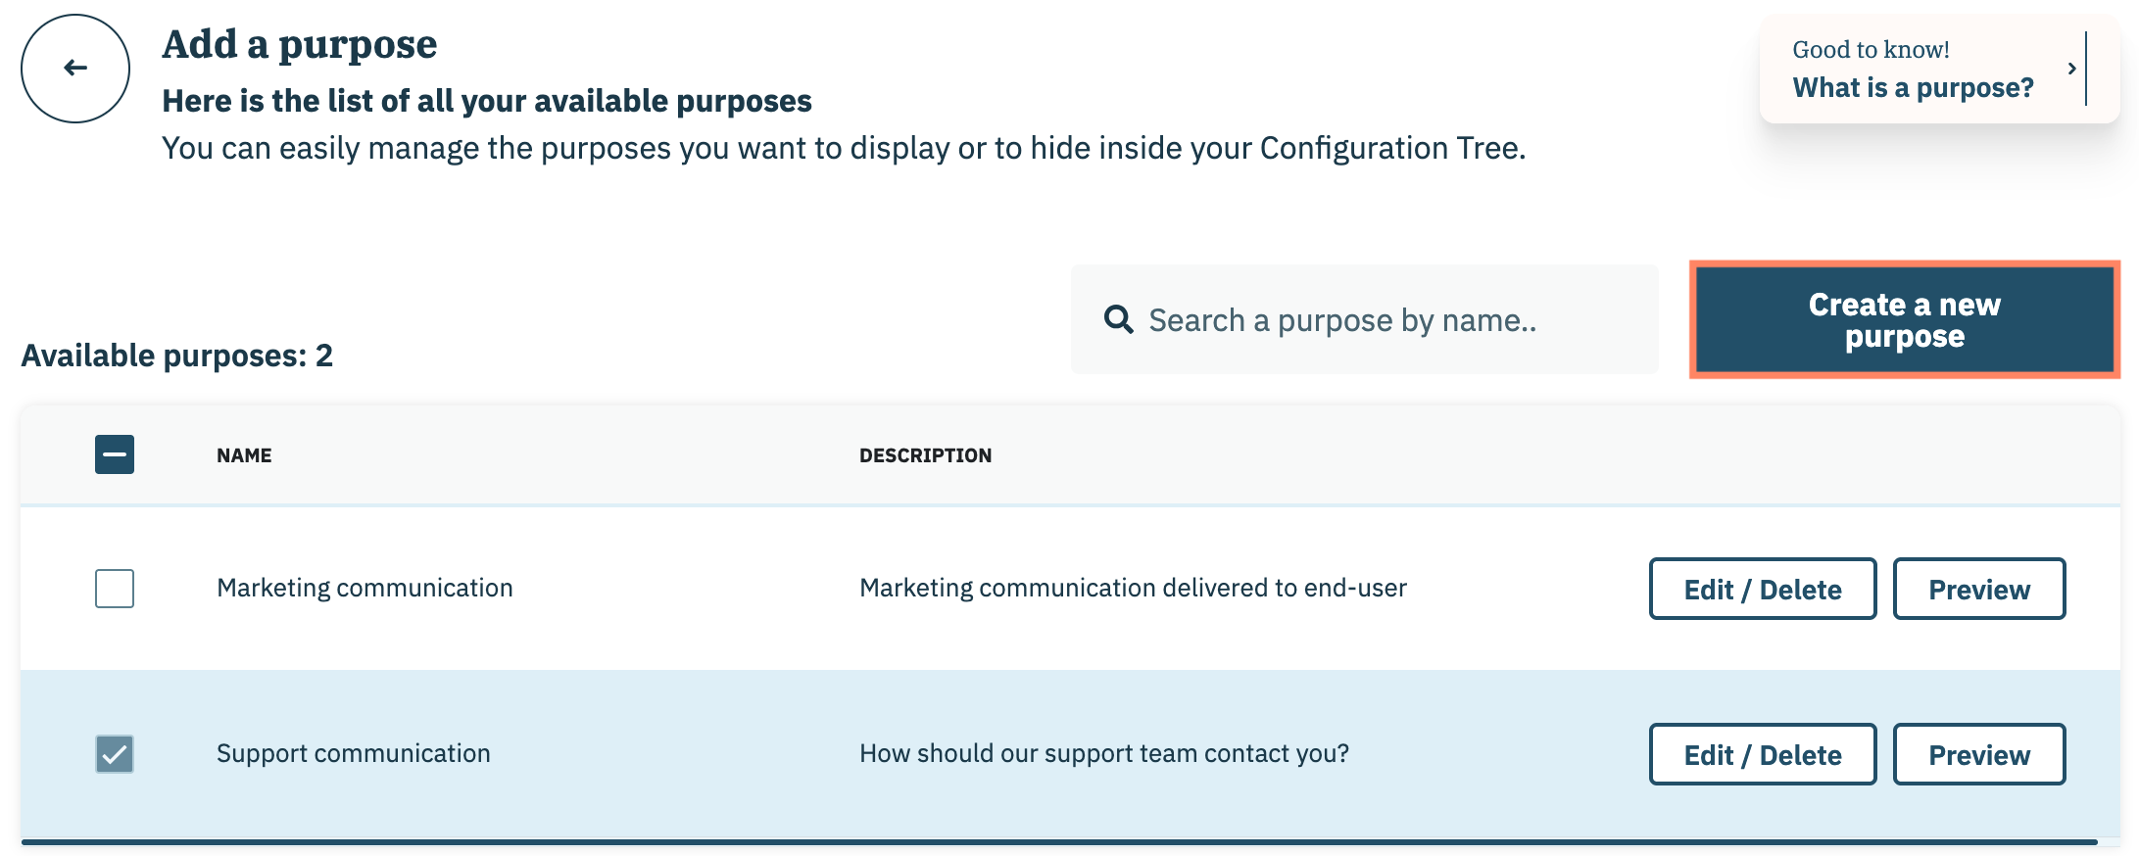Check the Marketing communication checkbox

(x=115, y=589)
